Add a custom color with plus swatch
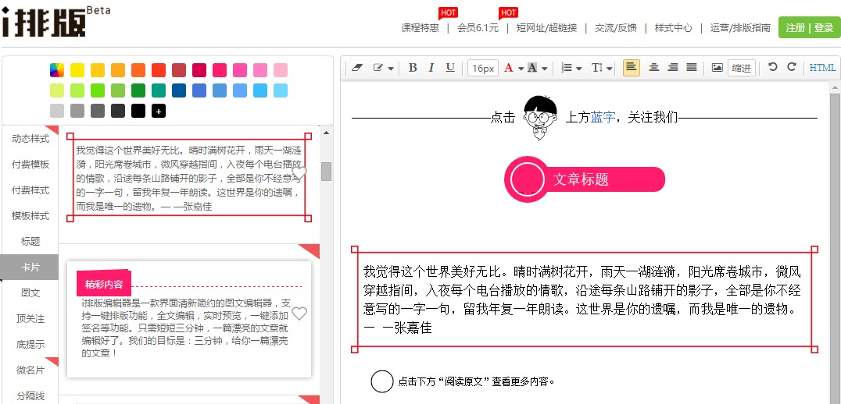This screenshot has width=841, height=404. click(x=159, y=111)
